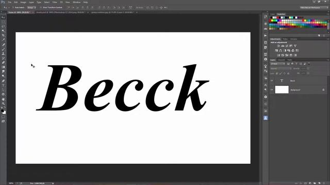Select the Becck text layer thumbnail
330x185 pixels.
(x=282, y=81)
